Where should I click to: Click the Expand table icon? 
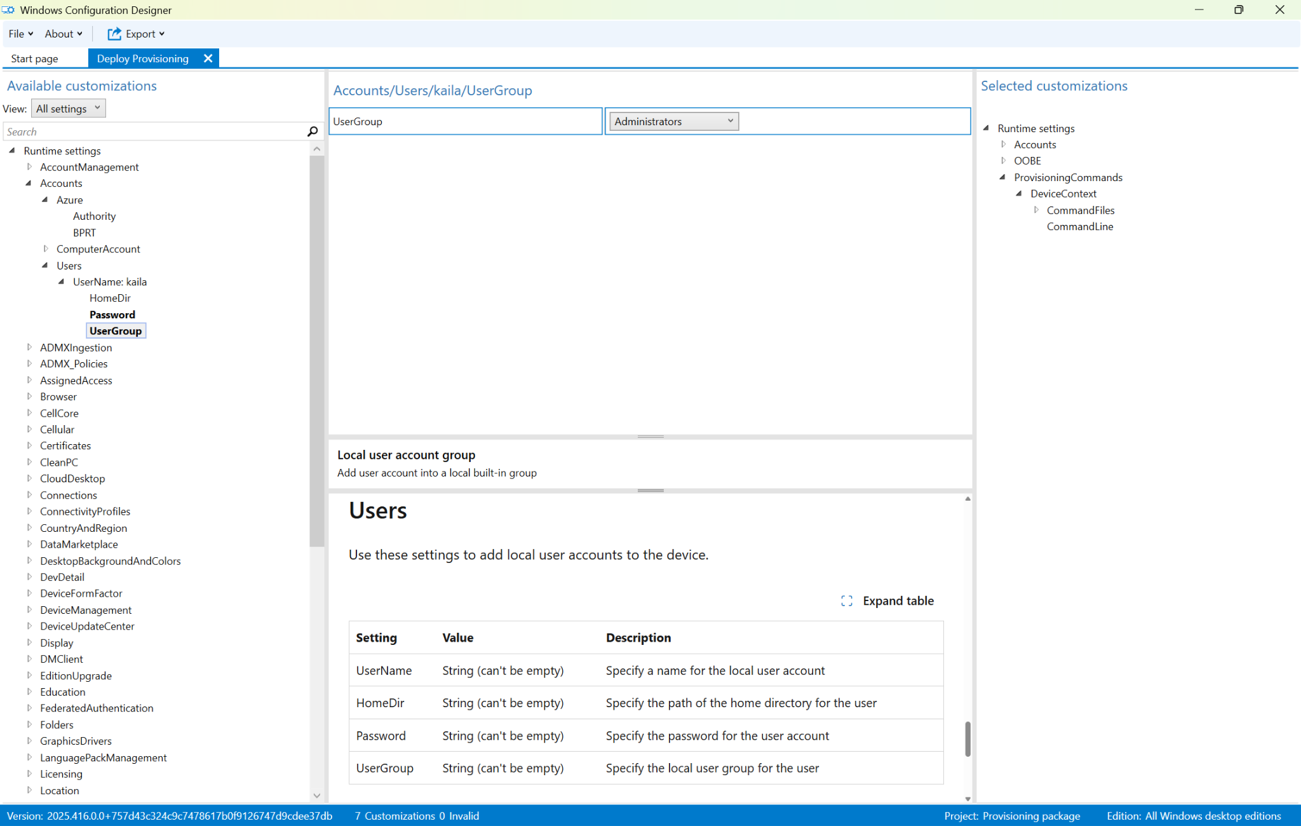click(x=847, y=601)
